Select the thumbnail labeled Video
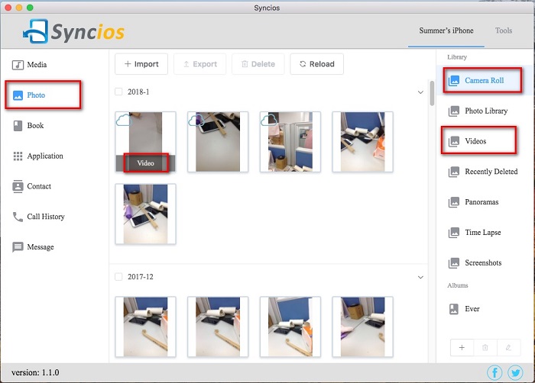This screenshot has height=383, width=535. (145, 142)
